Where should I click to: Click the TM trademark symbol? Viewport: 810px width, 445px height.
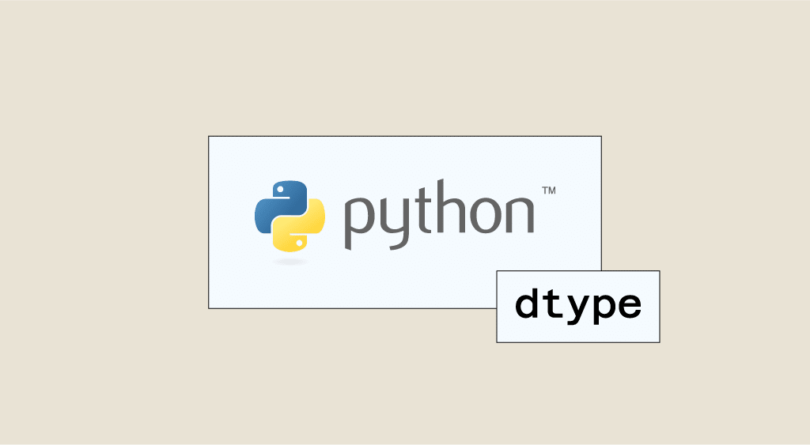tap(549, 190)
